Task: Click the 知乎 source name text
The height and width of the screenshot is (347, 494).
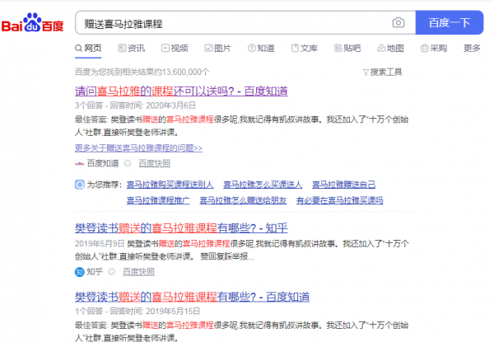Action: pos(95,272)
